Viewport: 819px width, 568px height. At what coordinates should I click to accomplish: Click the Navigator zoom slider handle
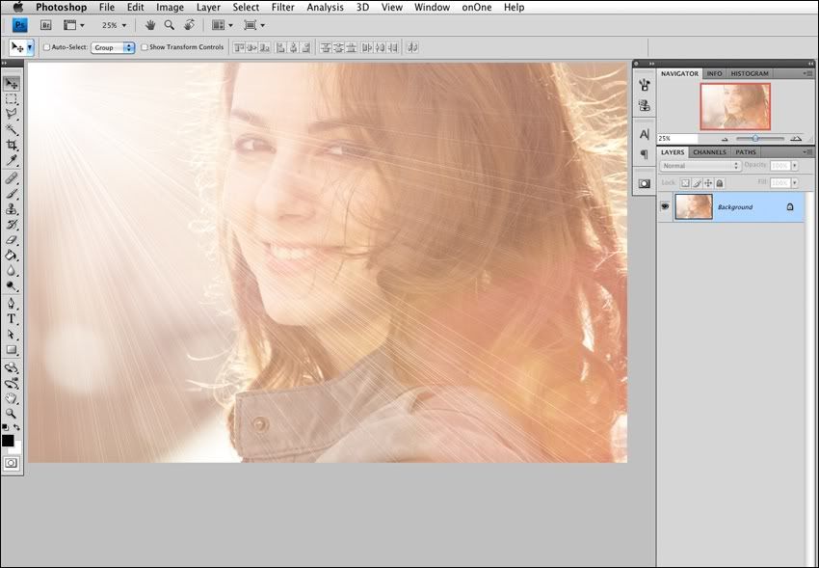click(755, 139)
